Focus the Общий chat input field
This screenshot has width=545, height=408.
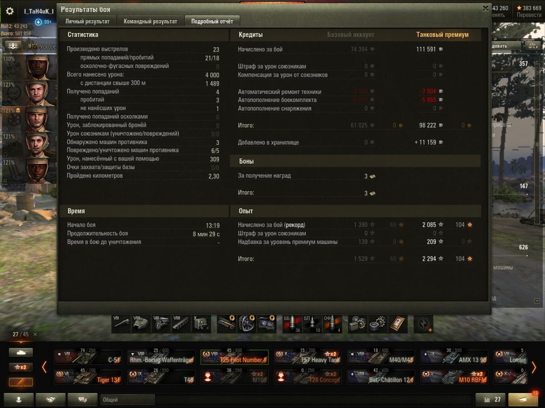(127, 399)
